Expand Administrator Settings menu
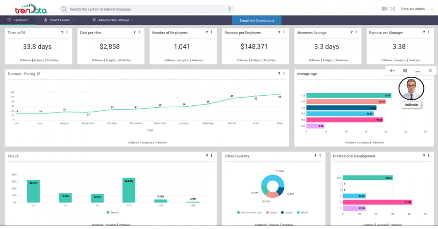Screen dimensions: 438x229 tap(113, 20)
